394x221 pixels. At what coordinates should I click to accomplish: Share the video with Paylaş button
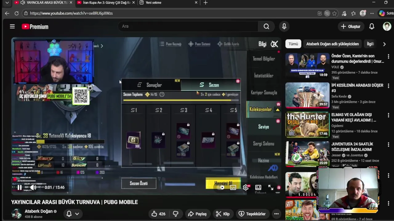[x=197, y=214]
